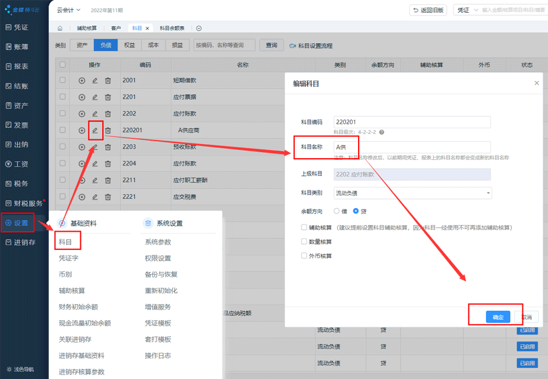The image size is (548, 379).
Task: Expand 云会计 product dropdown
Action: tap(69, 10)
